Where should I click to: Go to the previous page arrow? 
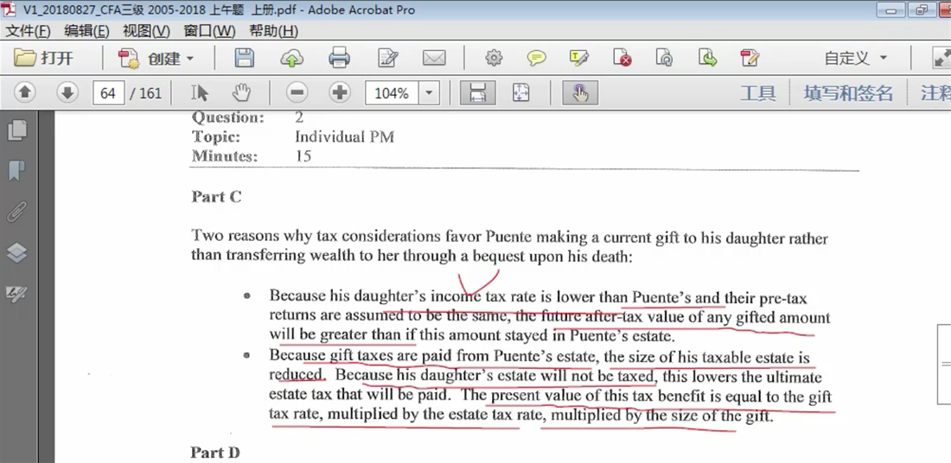(x=25, y=92)
